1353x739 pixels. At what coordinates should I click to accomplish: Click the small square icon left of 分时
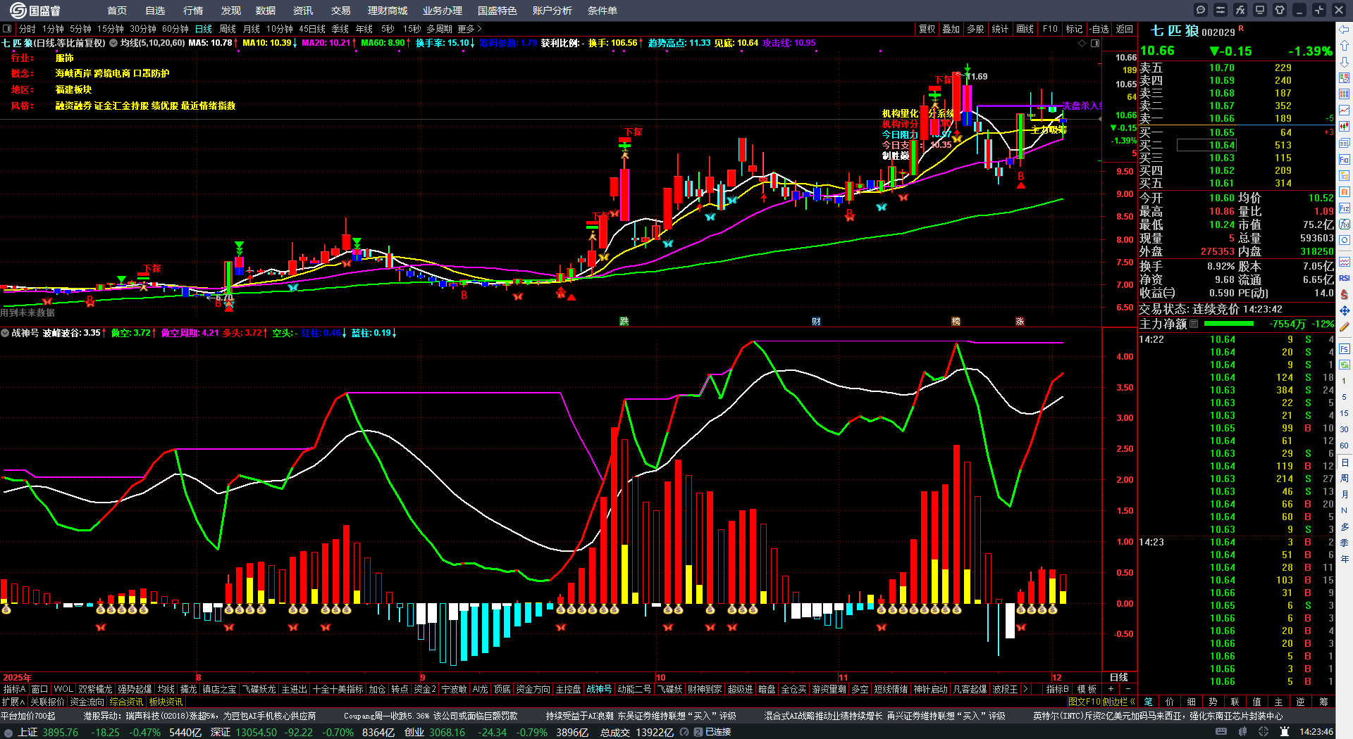7,29
